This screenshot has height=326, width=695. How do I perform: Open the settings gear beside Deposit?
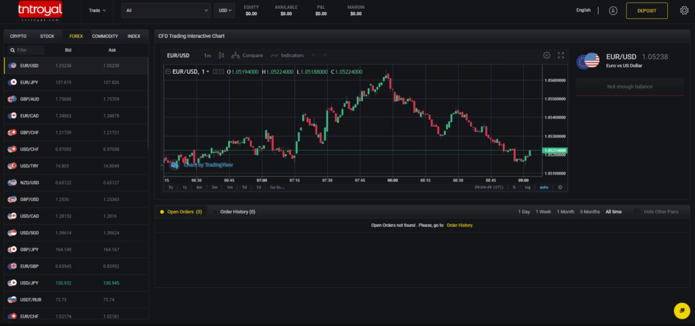(683, 10)
